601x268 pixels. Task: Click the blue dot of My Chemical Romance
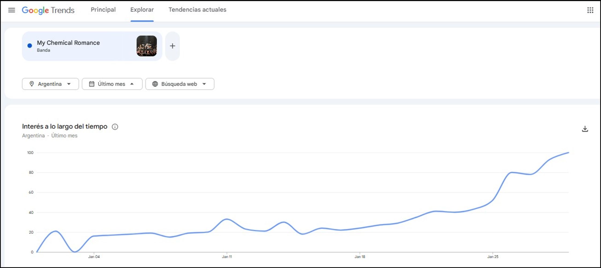click(30, 46)
